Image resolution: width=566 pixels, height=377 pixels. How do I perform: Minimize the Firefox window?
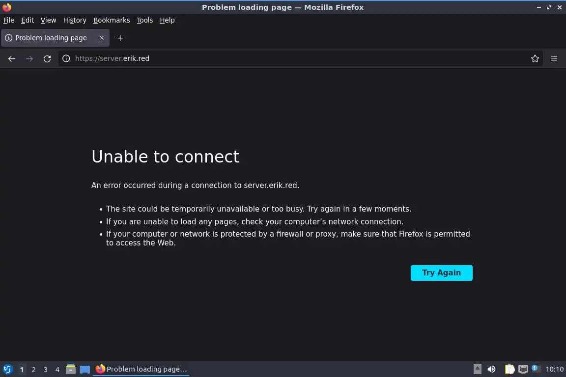539,7
